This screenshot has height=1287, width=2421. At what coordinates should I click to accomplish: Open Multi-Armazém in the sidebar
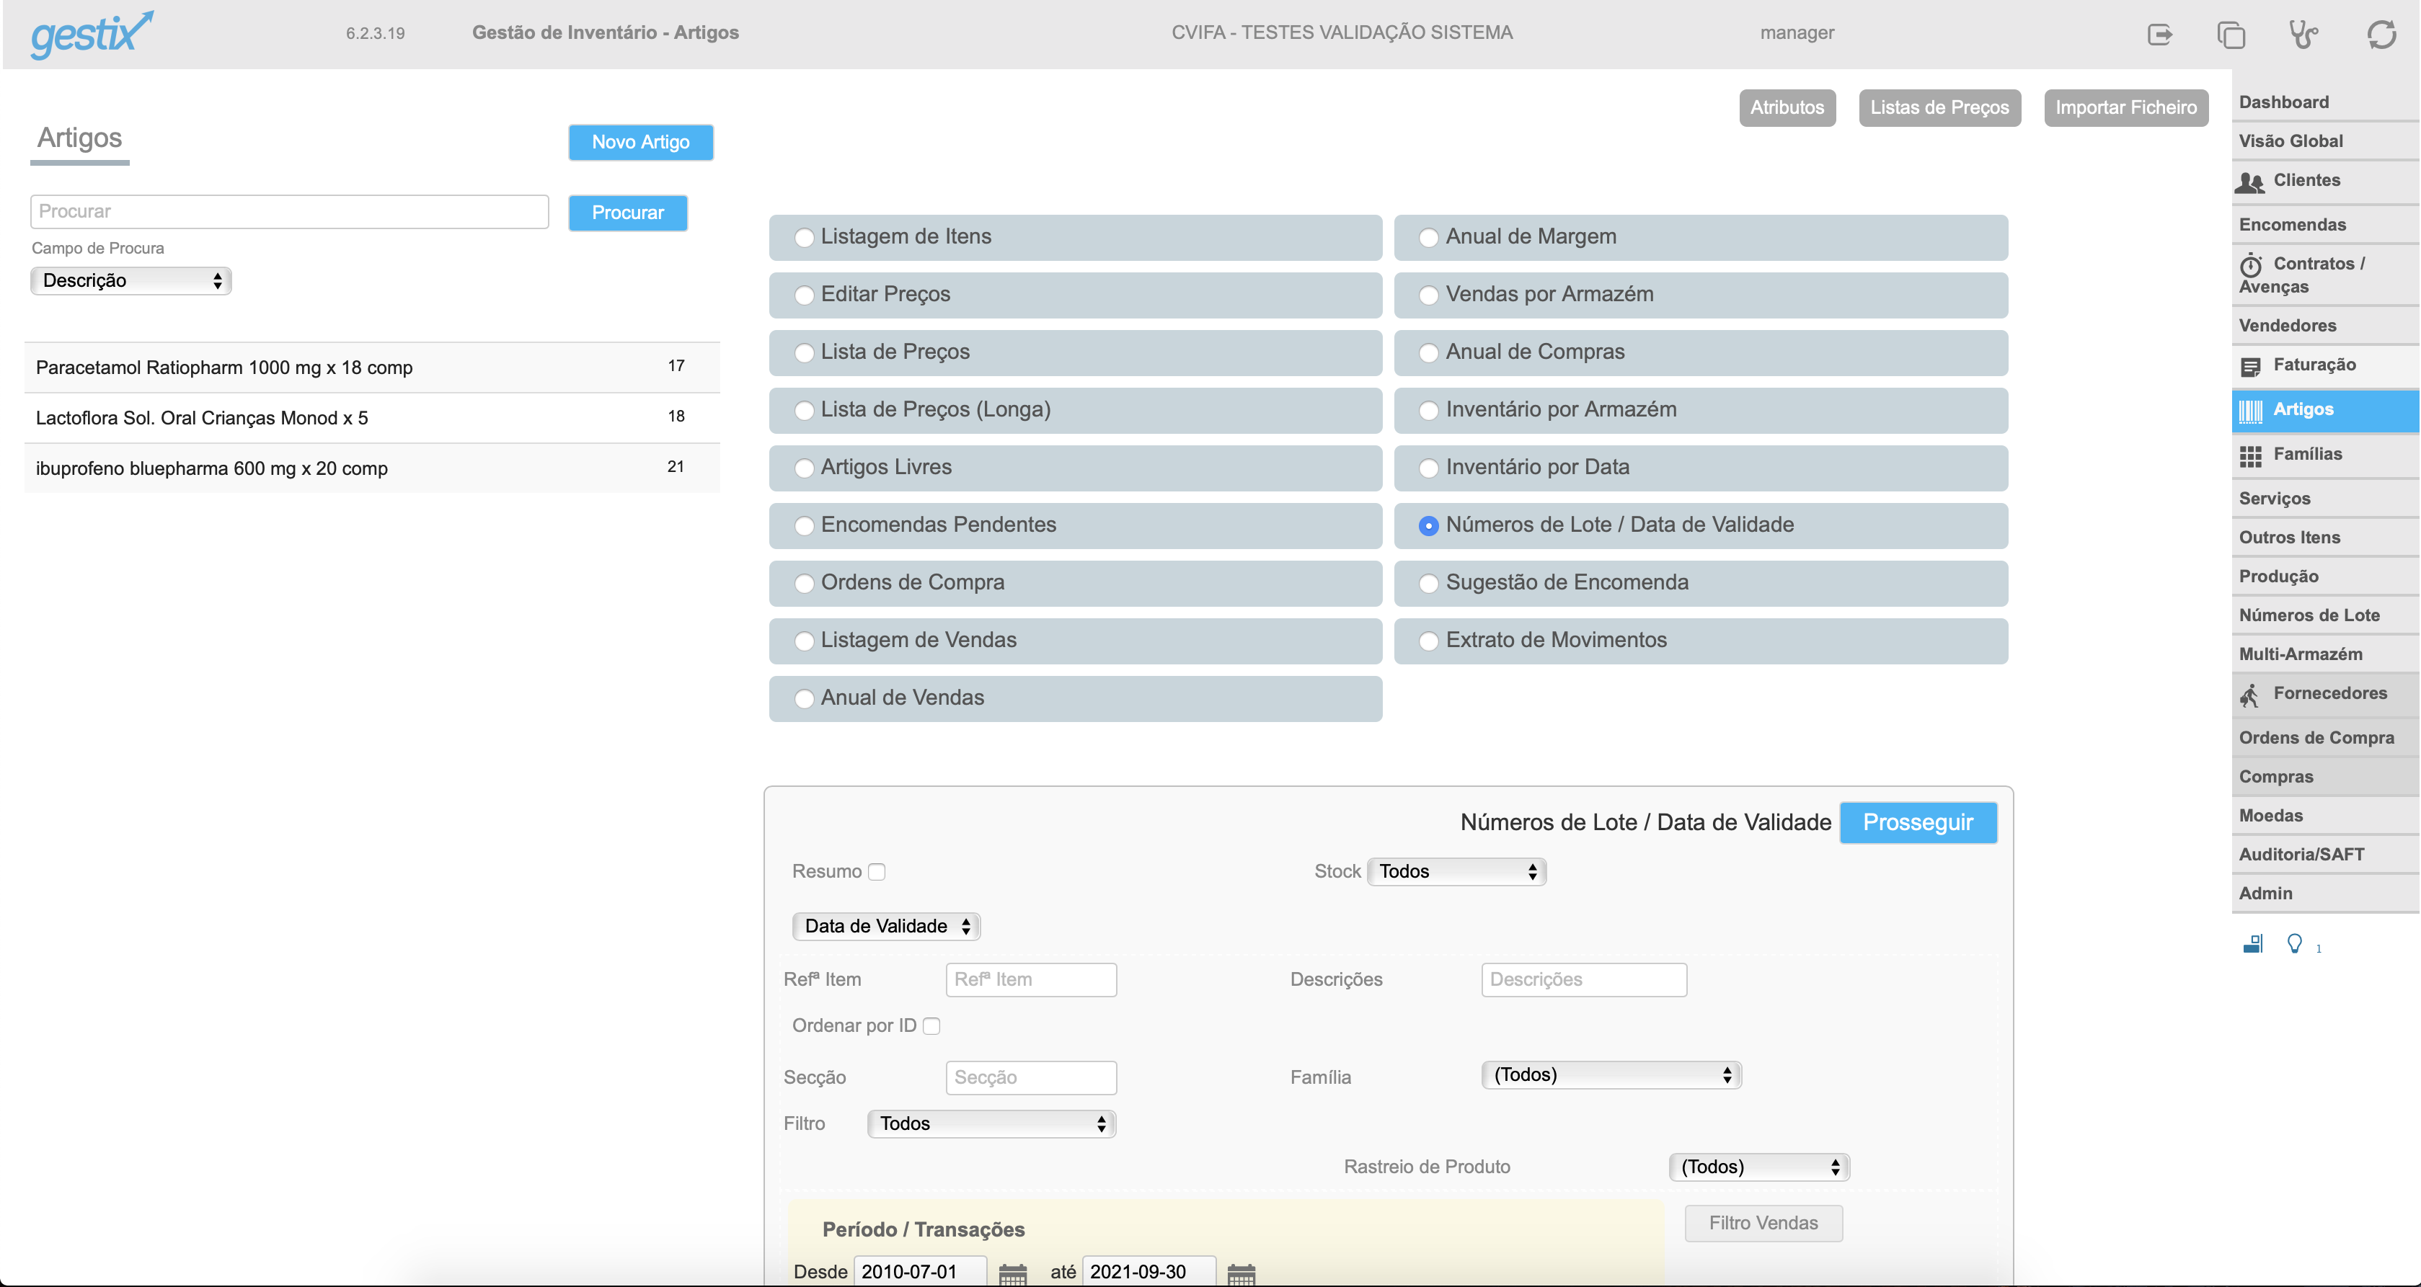[x=2325, y=655]
